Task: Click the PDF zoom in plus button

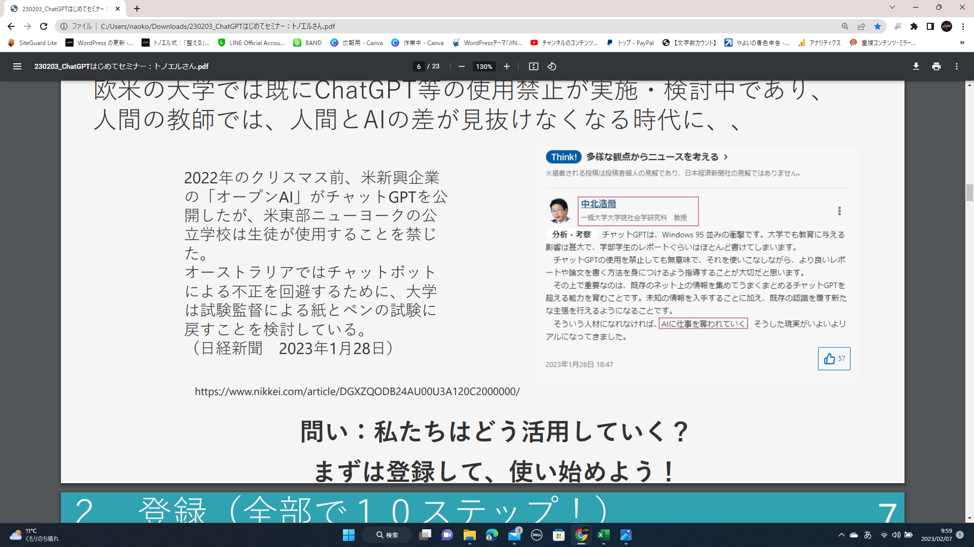Action: pos(506,66)
